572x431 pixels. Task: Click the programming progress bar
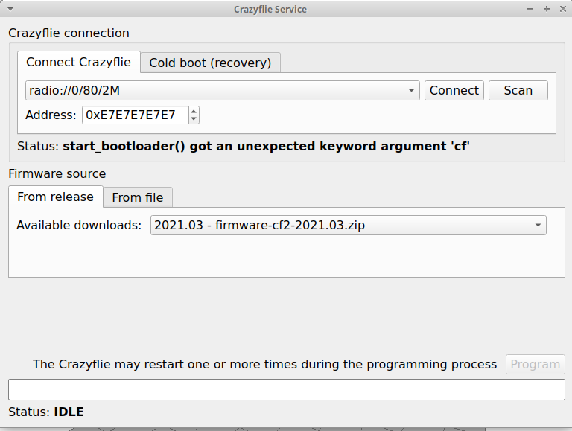point(286,390)
